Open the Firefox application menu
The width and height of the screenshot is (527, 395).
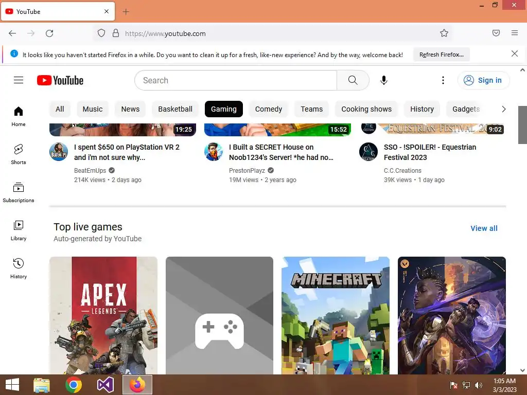pyautogui.click(x=515, y=33)
